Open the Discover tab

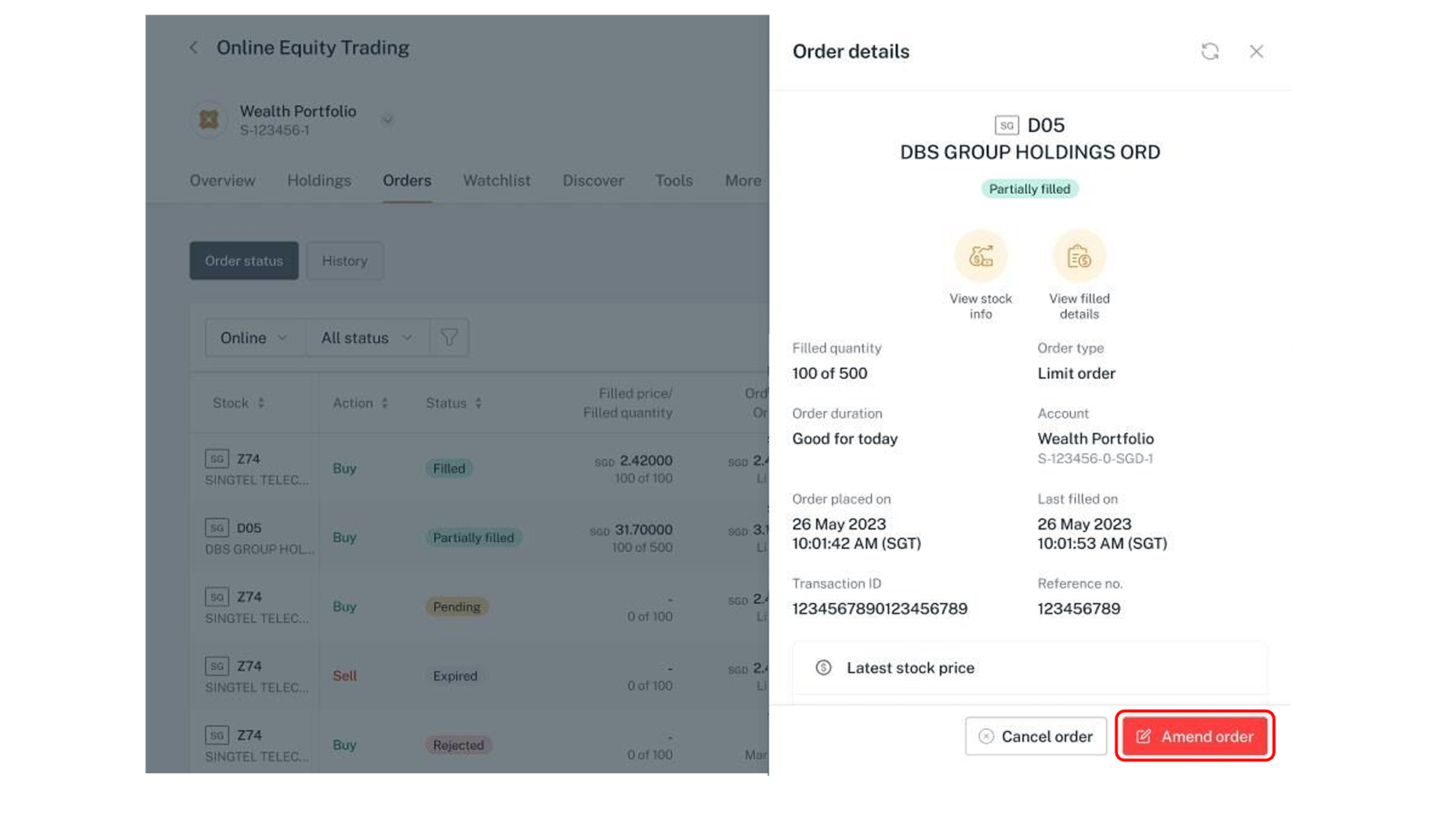593,181
